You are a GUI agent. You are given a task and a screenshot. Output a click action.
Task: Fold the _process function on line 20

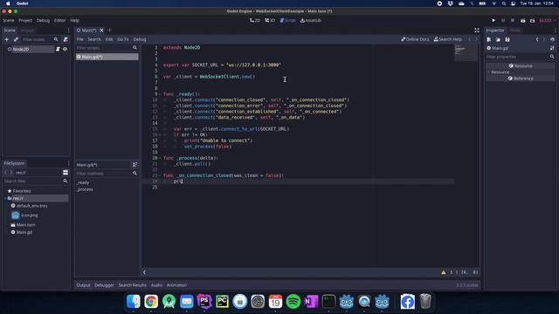[160, 158]
